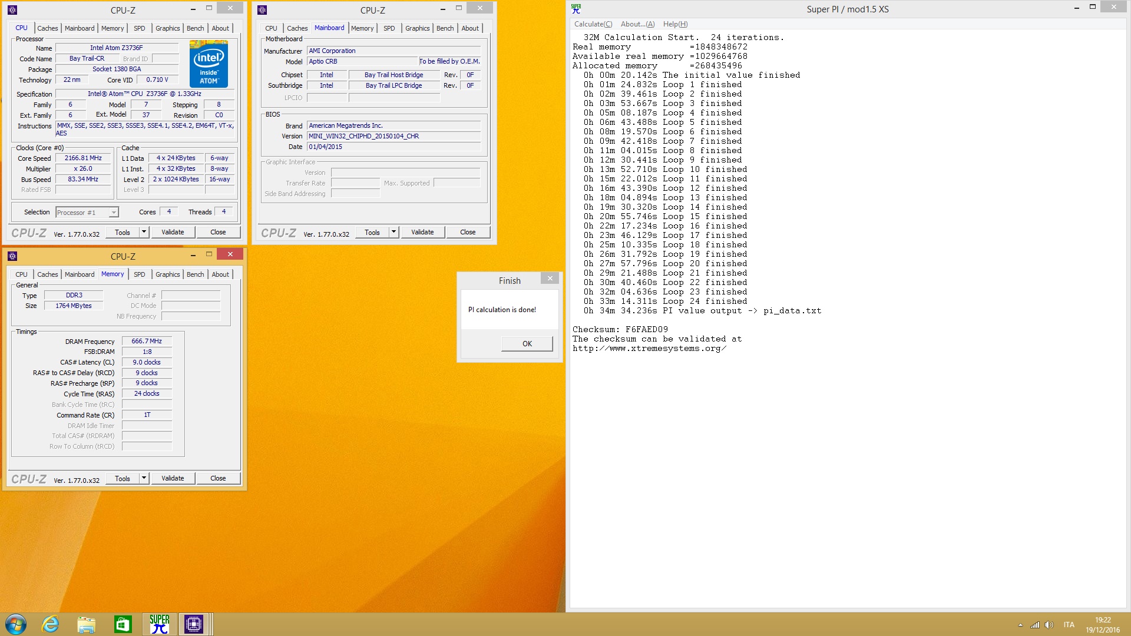Click the ITA input language indicator
Image resolution: width=1131 pixels, height=636 pixels.
tap(1069, 625)
